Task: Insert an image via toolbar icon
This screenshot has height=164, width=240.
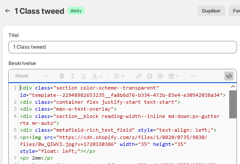Action: [150, 76]
